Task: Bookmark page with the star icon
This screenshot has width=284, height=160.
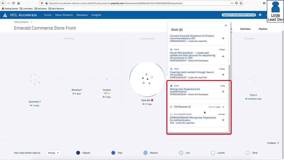Action: (241, 3)
